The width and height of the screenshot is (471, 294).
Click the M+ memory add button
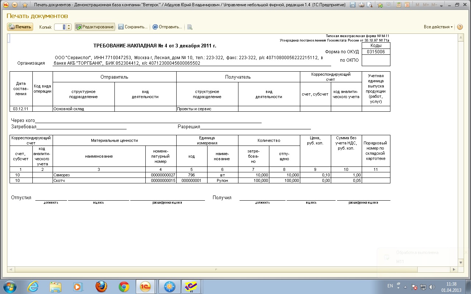[x=426, y=5]
